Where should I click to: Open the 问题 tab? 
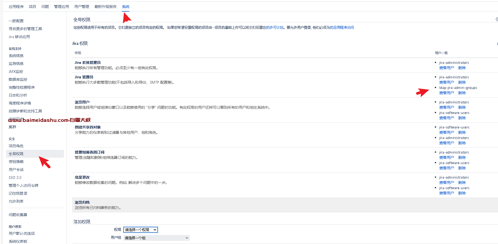point(45,7)
